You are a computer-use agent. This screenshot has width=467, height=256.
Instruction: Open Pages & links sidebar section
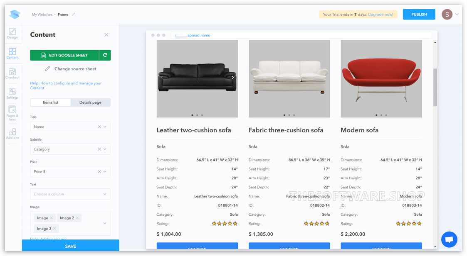tap(12, 113)
